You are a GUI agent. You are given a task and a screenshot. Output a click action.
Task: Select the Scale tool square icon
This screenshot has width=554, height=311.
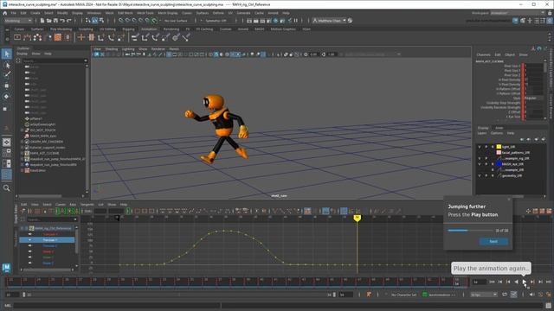(x=6, y=109)
